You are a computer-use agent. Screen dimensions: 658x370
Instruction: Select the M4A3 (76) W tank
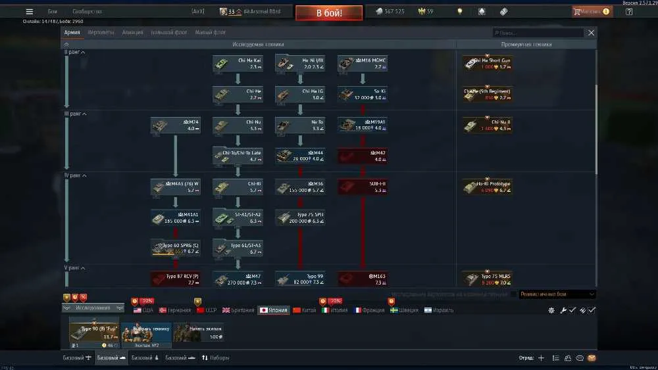(176, 187)
